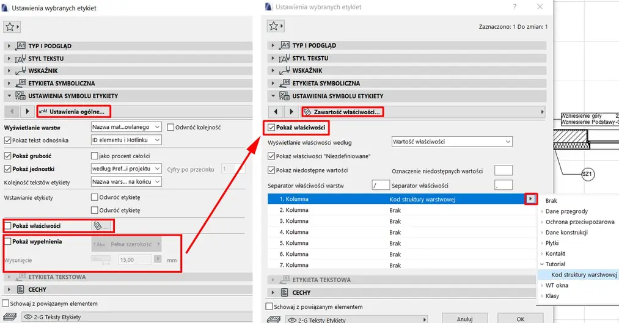Click WSKAŹNIK icon in right dialog

click(x=284, y=71)
